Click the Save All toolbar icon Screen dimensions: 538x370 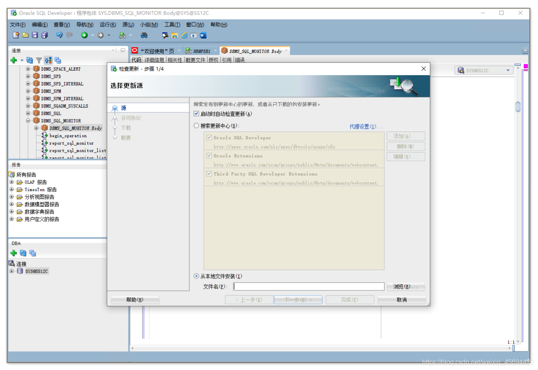(45, 35)
